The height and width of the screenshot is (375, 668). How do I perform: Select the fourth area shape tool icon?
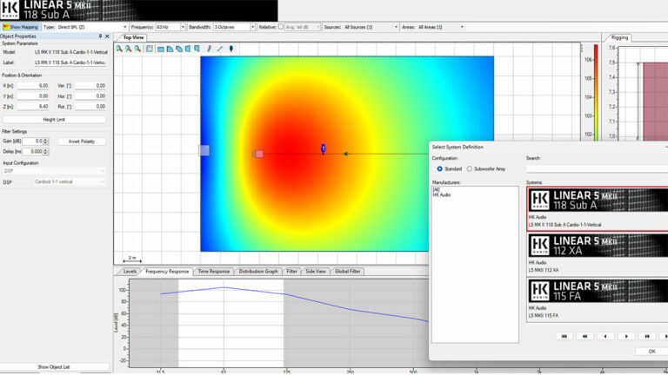click(x=188, y=49)
